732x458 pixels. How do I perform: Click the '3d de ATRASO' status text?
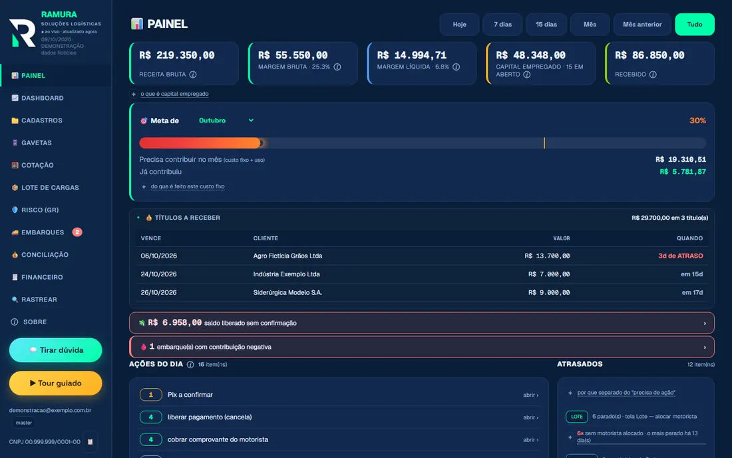tap(680, 256)
